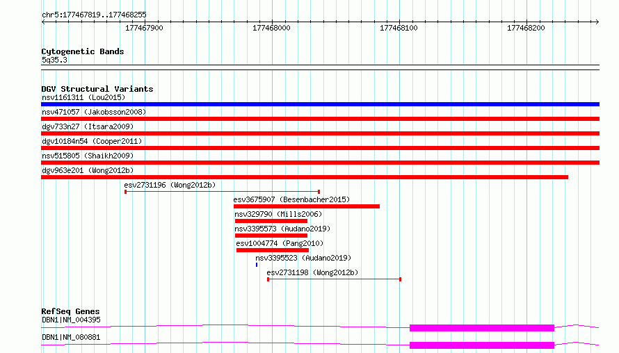
Task: Click the blue nsv1161311 variant bar
Action: [x=320, y=104]
